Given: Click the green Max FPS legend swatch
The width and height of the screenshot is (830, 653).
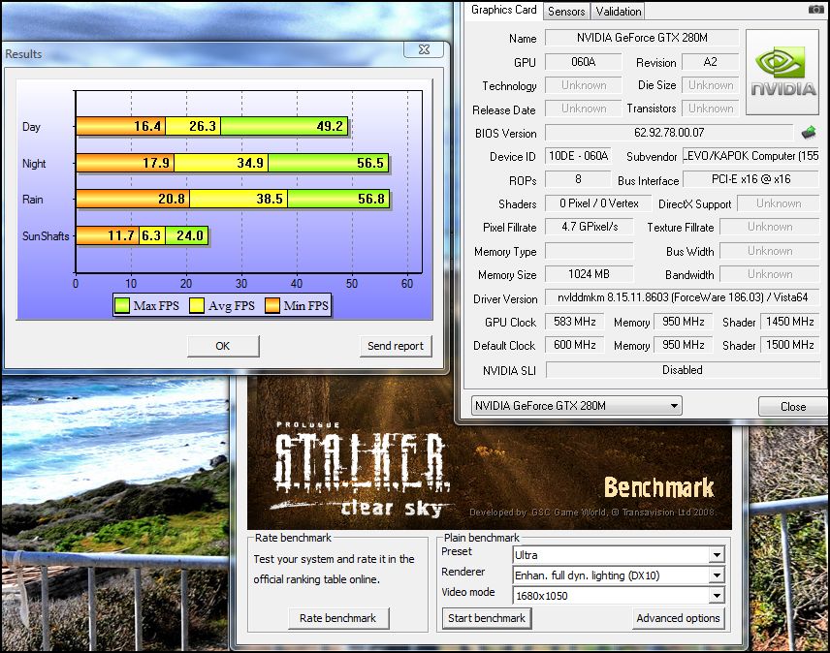Looking at the screenshot, I should point(122,307).
